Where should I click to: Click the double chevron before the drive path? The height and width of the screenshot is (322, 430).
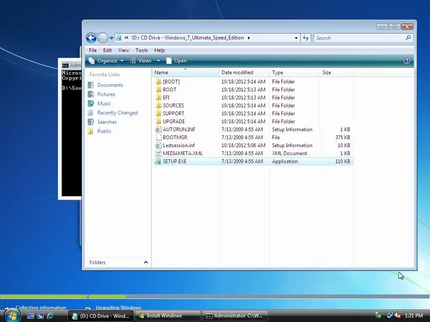pyautogui.click(x=126, y=37)
